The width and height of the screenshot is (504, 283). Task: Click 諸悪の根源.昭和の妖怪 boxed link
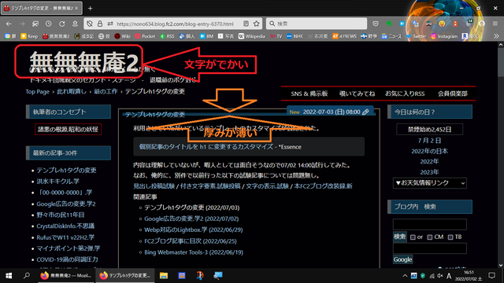tap(69, 129)
